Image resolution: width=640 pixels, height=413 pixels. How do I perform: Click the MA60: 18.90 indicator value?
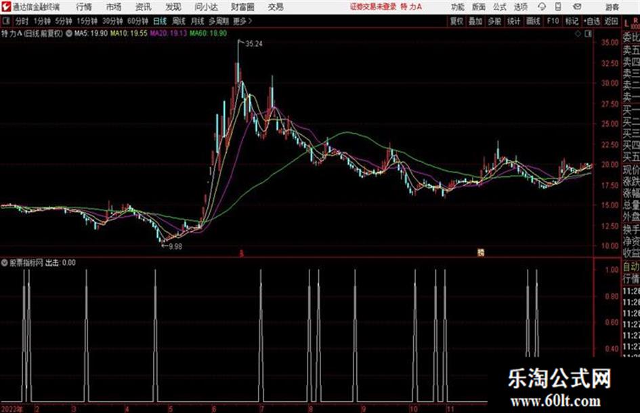(208, 33)
